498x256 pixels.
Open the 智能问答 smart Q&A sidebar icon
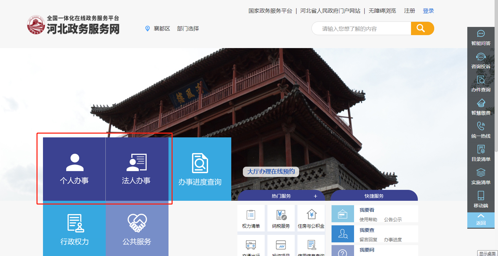point(481,37)
